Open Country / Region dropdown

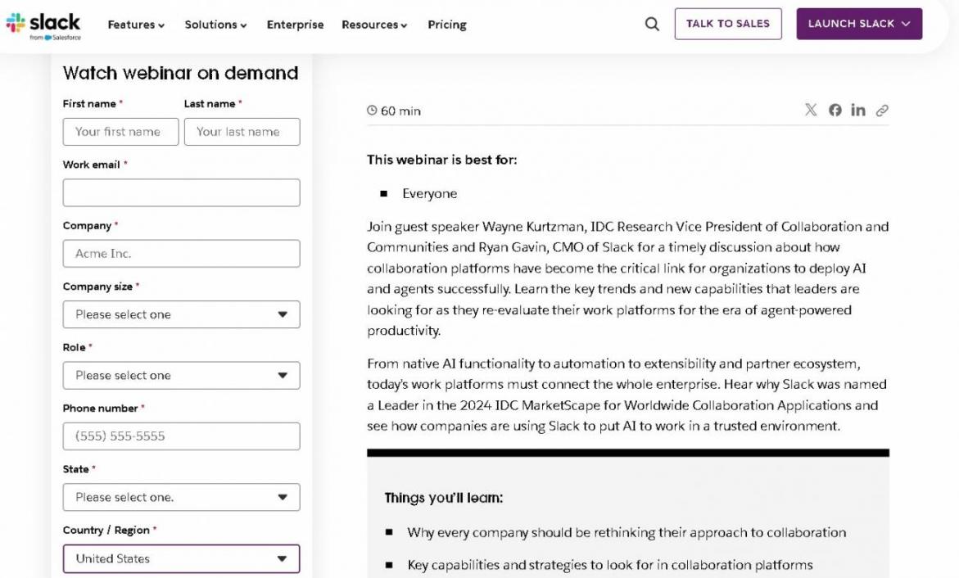(181, 558)
